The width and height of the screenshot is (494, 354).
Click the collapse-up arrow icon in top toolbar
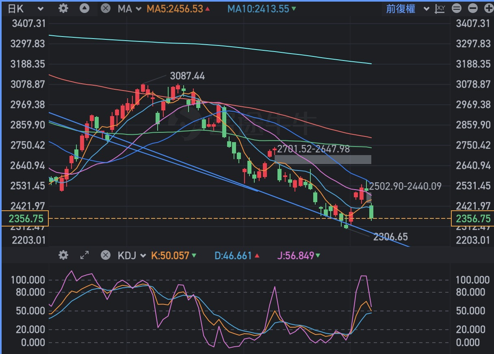[84, 9]
